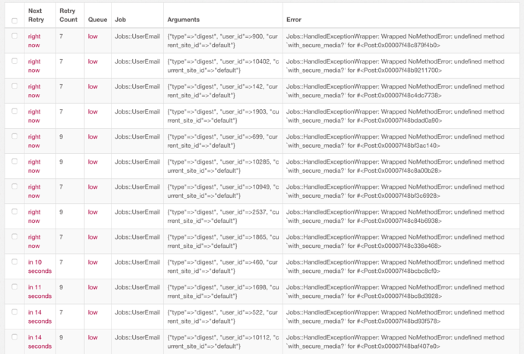Open the 'in 10 seconds' retry link
The image size is (524, 354).
pos(39,267)
